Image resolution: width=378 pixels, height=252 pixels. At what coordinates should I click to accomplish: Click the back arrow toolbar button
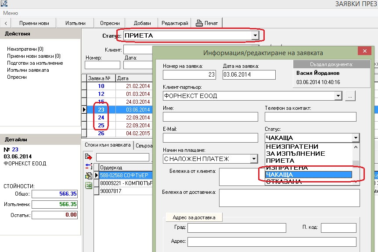6,23
